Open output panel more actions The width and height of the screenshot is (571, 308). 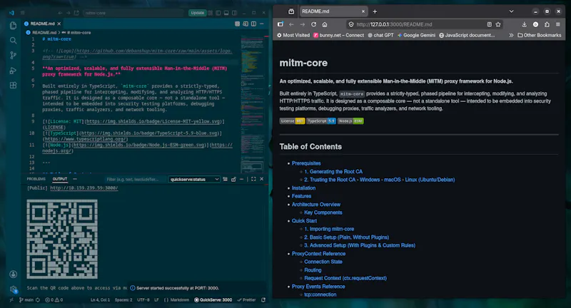[x=241, y=179]
